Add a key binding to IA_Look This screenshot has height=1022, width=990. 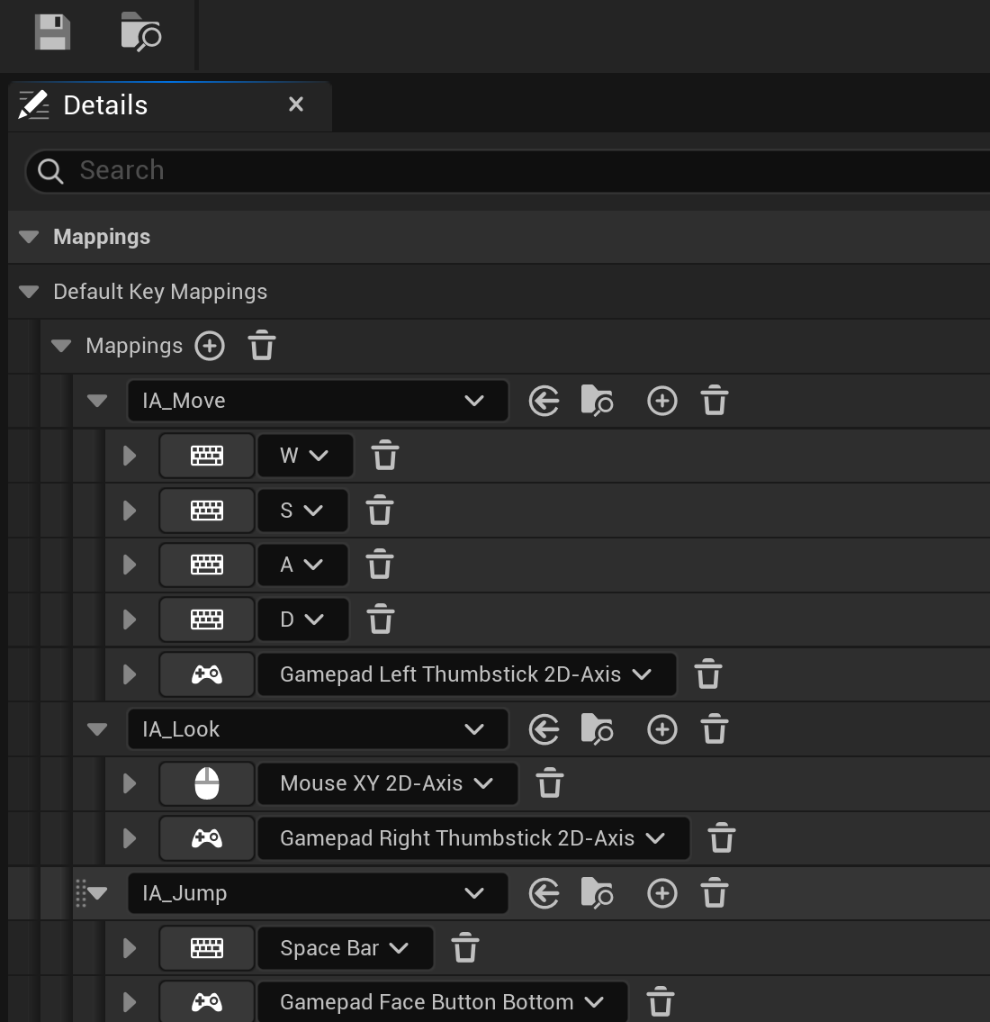click(662, 728)
